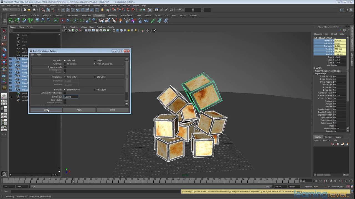Open the Create UVs main menu
The image size is (355, 199).
click(x=115, y=6)
